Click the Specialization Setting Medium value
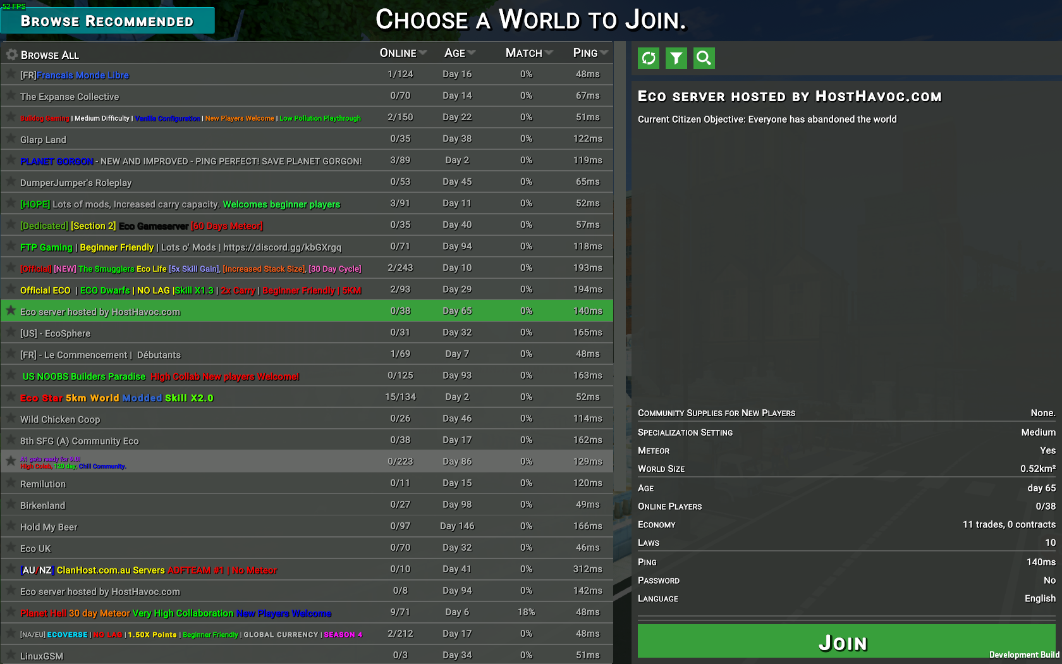Viewport: 1062px width, 664px height. point(1039,433)
